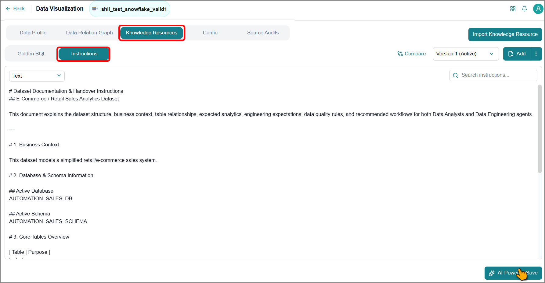The height and width of the screenshot is (283, 545).
Task: Click the Back arrow link
Action: click(x=15, y=9)
